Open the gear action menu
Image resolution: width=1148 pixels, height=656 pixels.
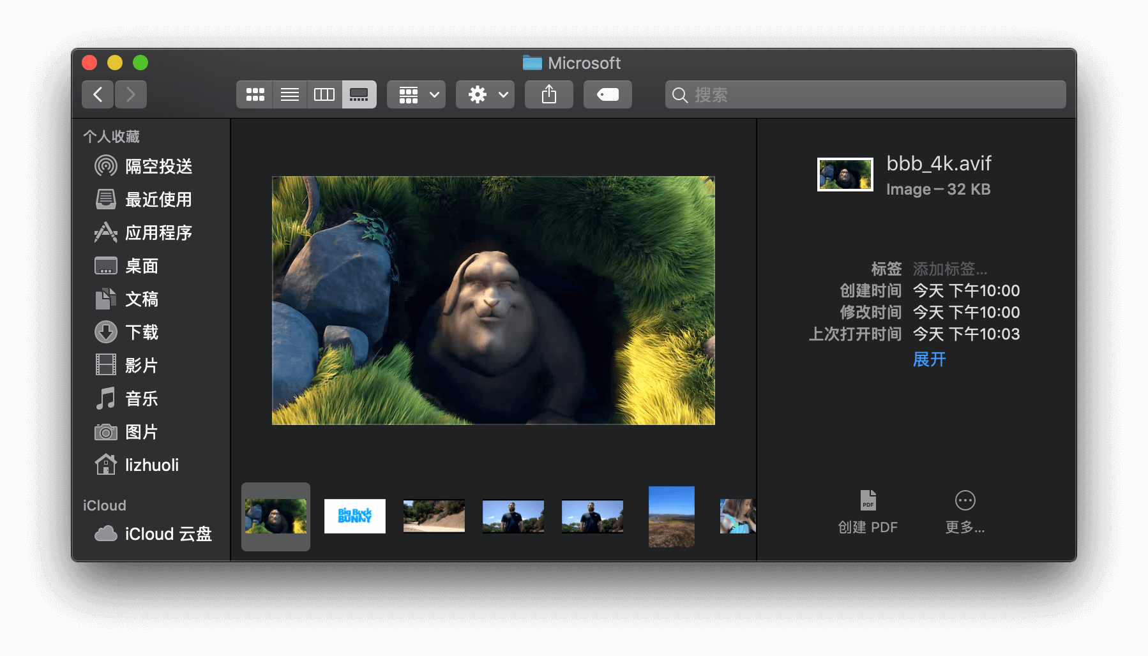[x=485, y=94]
